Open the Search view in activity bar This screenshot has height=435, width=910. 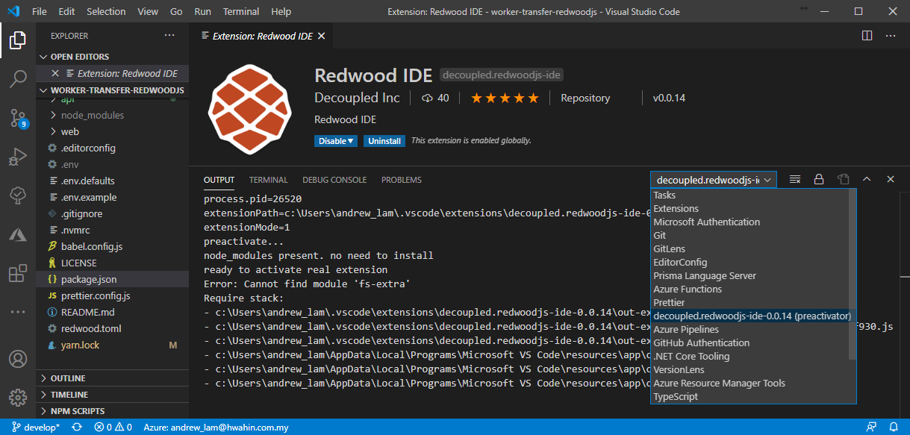[x=18, y=78]
